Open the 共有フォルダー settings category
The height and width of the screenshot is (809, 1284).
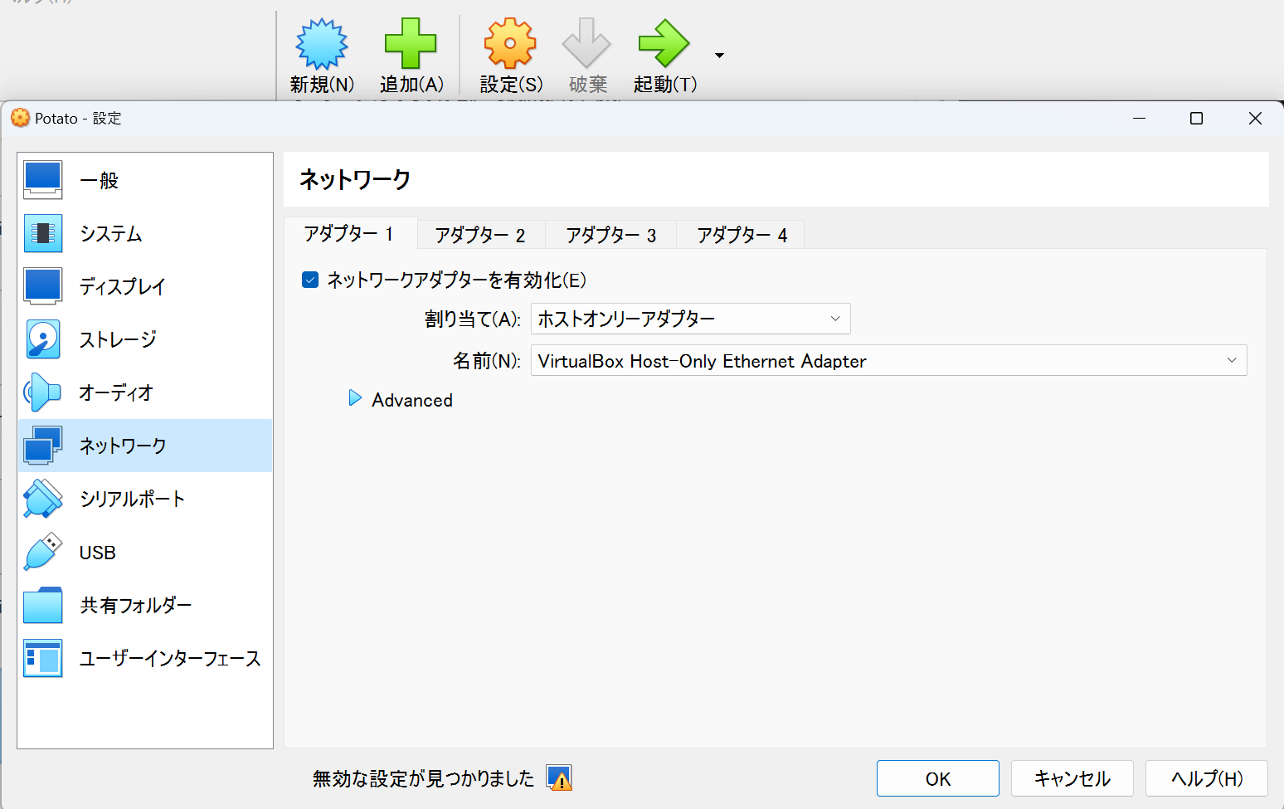(145, 605)
